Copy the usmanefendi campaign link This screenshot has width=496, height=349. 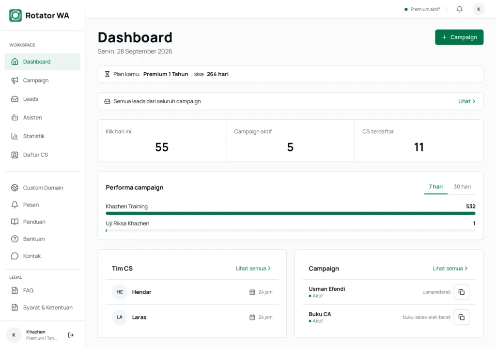coord(461,292)
